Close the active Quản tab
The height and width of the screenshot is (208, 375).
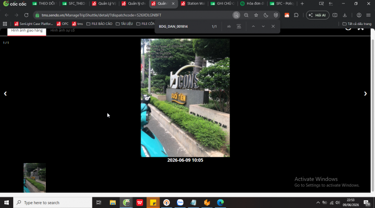(x=173, y=3)
